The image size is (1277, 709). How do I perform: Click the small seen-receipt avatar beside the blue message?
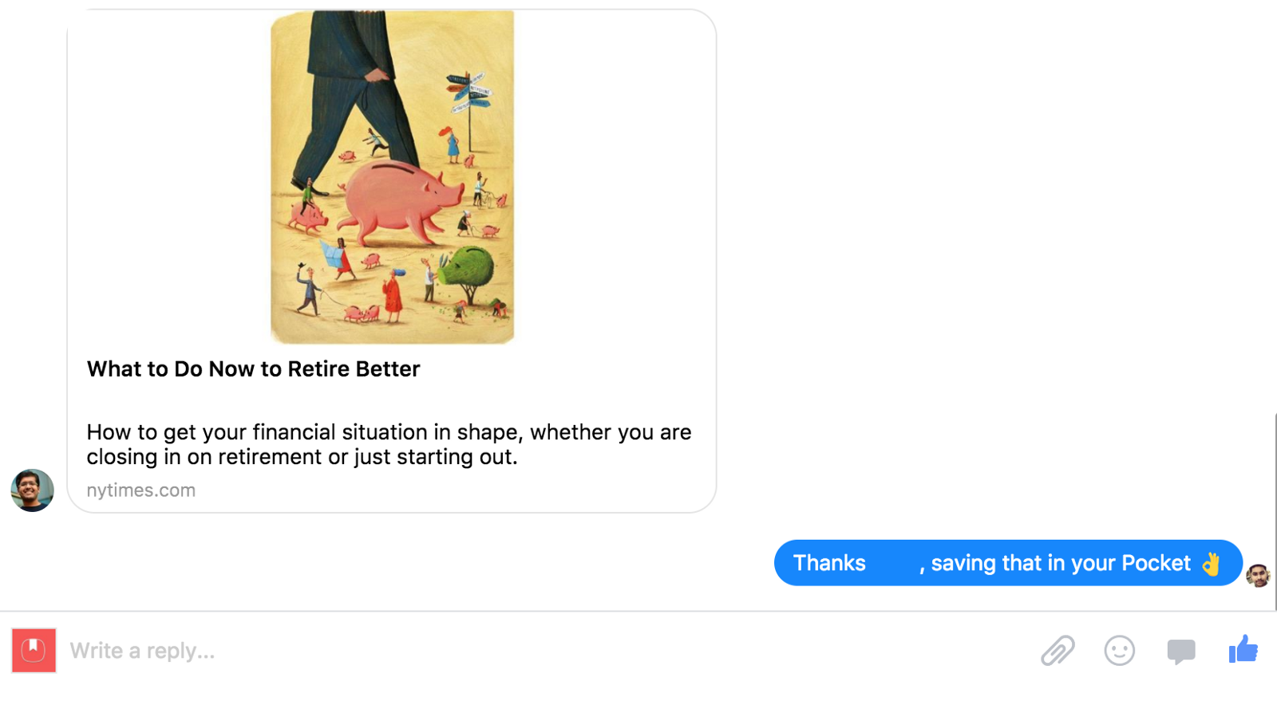tap(1258, 575)
